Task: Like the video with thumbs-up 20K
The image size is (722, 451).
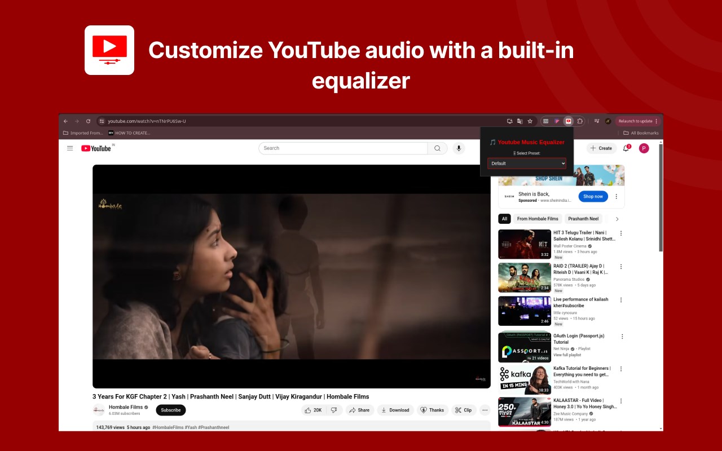Action: (314, 410)
